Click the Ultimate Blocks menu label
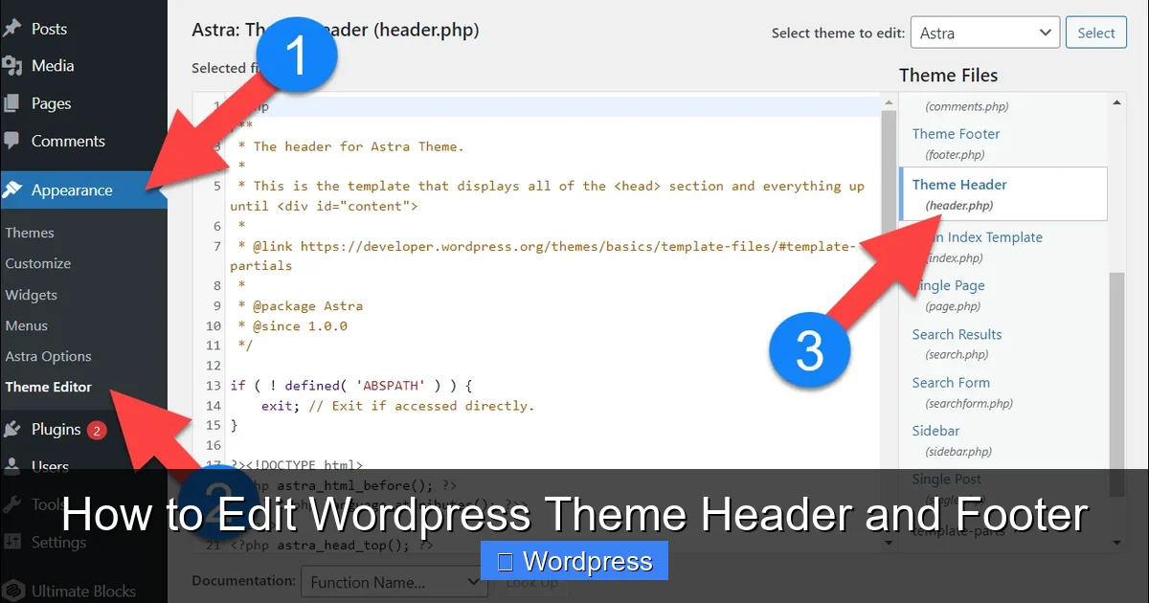The height and width of the screenshot is (603, 1149). (83, 591)
